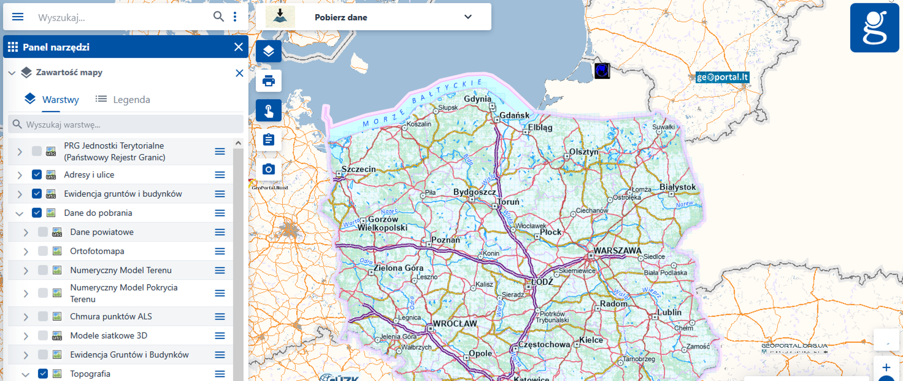Open options menu for Ortofotomapa layer

(x=220, y=251)
